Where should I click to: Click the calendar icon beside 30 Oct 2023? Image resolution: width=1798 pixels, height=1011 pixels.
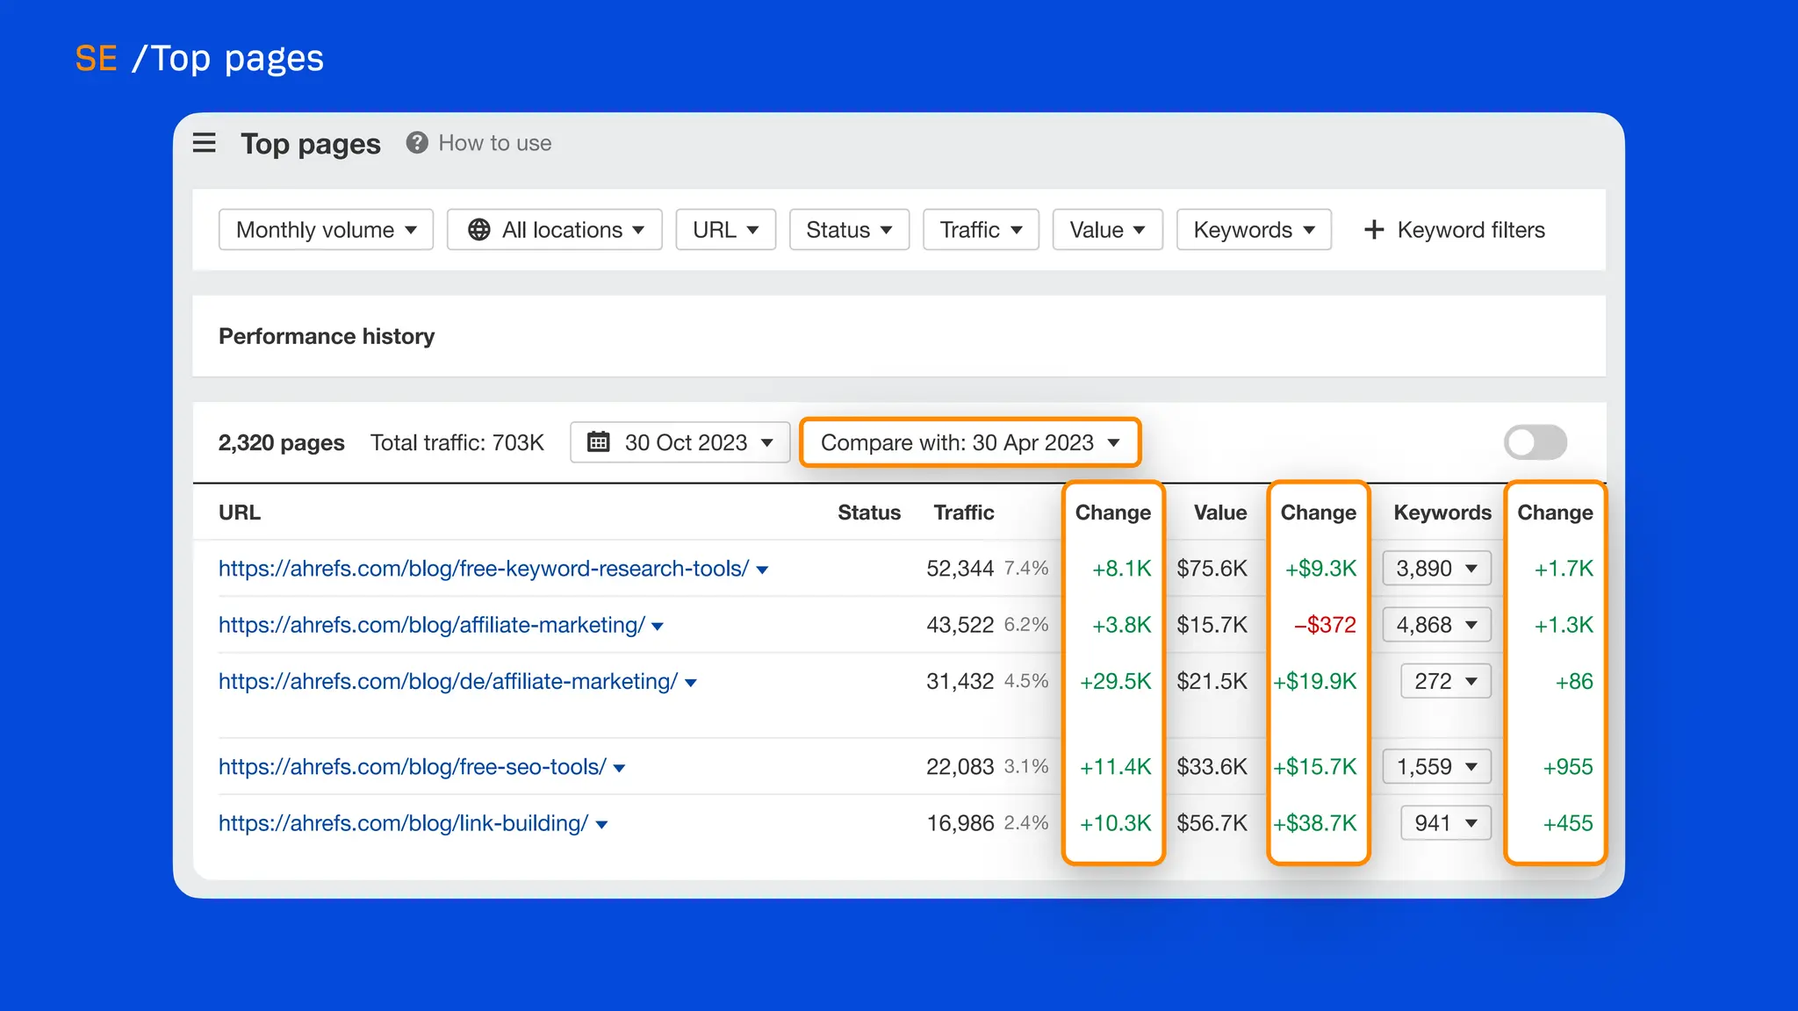tap(598, 441)
